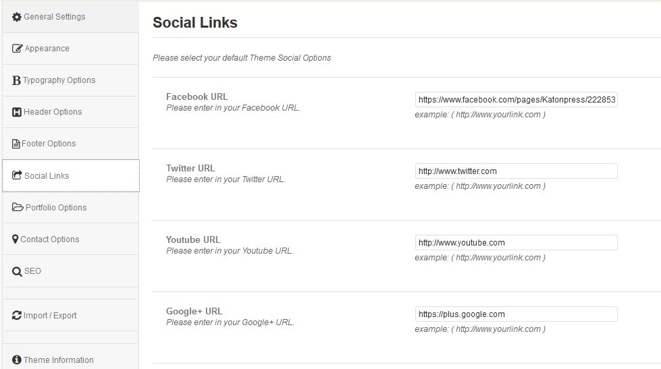The image size is (661, 369).
Task: Select the Google+ URL input box
Action: pyautogui.click(x=516, y=314)
